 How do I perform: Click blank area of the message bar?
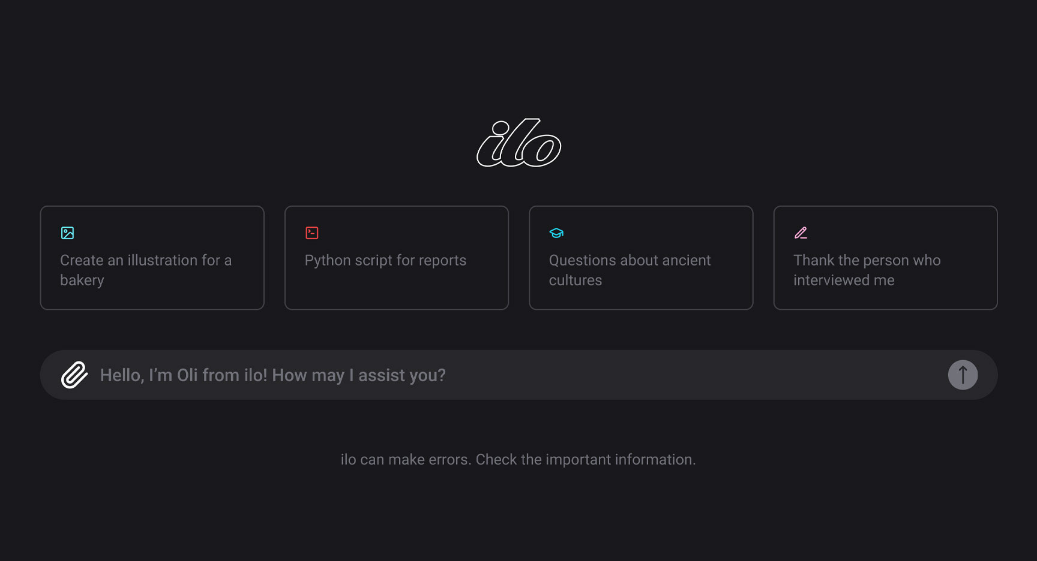click(690, 375)
